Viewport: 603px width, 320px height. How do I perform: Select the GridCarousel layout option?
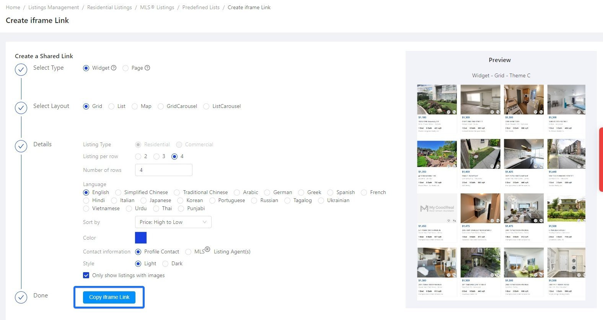[161, 106]
